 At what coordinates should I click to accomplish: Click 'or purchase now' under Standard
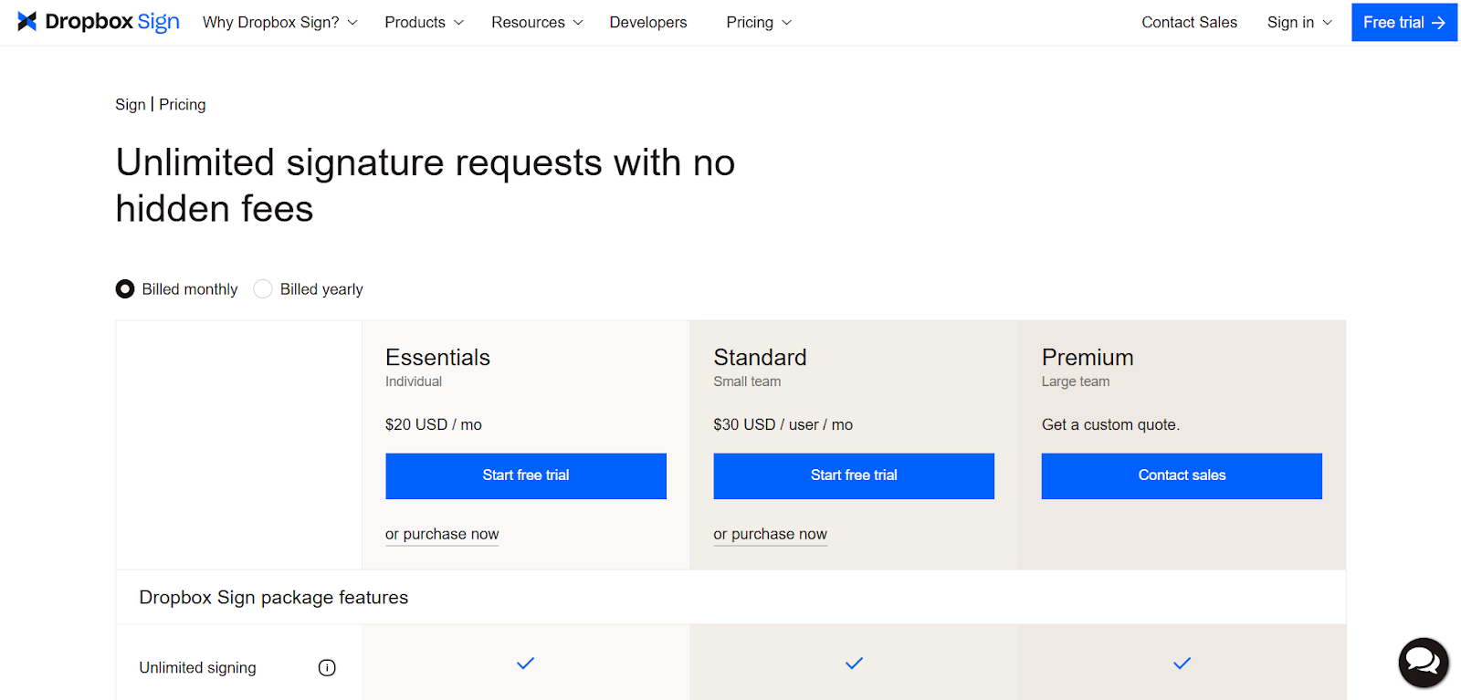coord(770,535)
